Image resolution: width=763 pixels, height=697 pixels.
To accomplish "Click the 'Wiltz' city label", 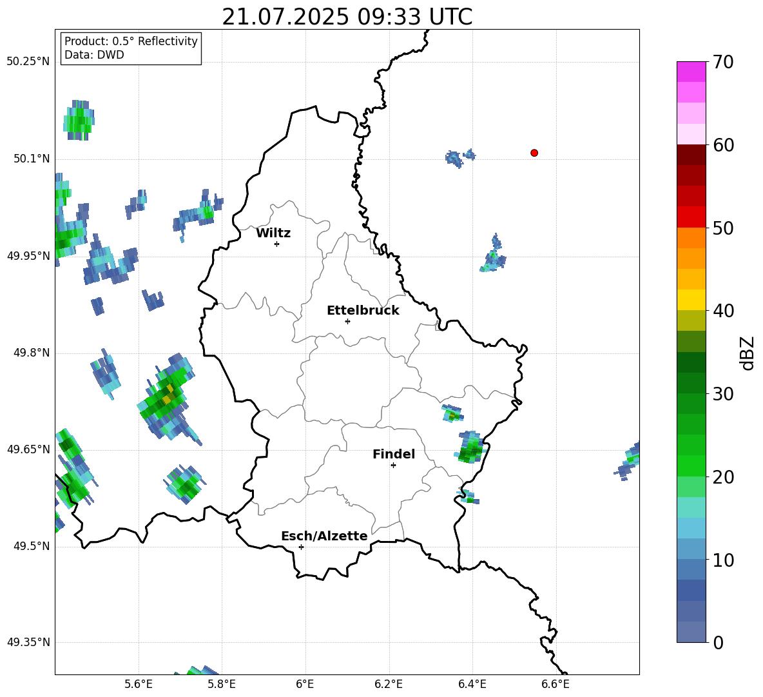I will pos(273,233).
